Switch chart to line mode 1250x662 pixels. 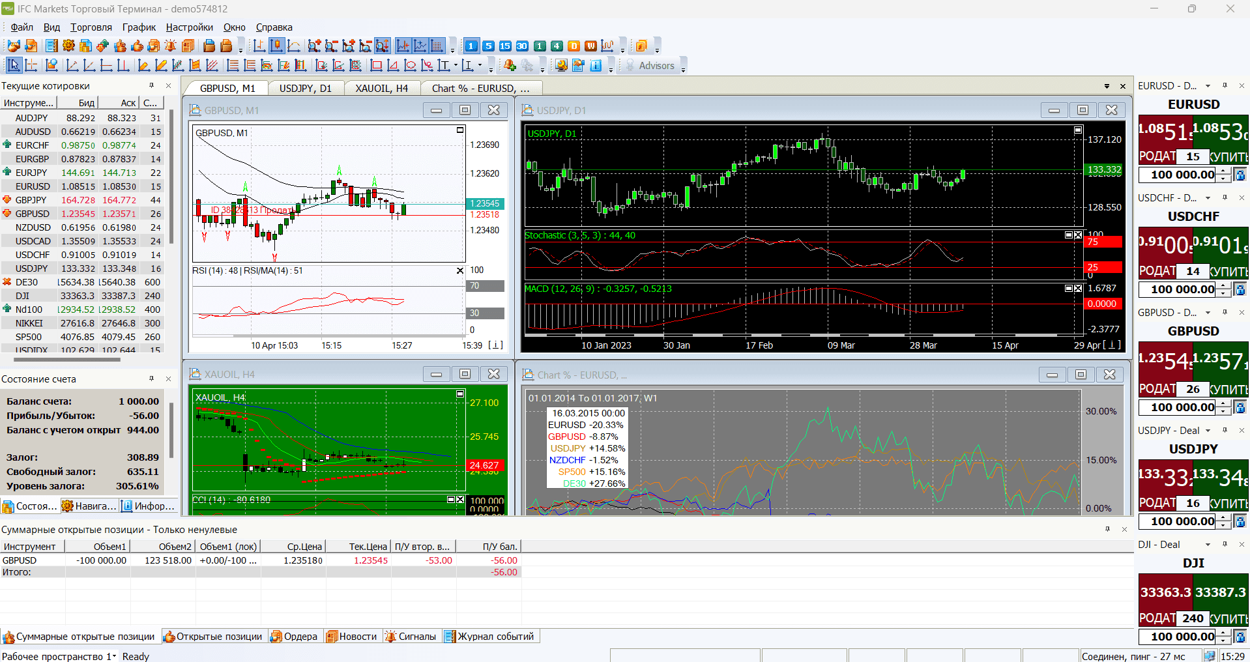point(294,46)
